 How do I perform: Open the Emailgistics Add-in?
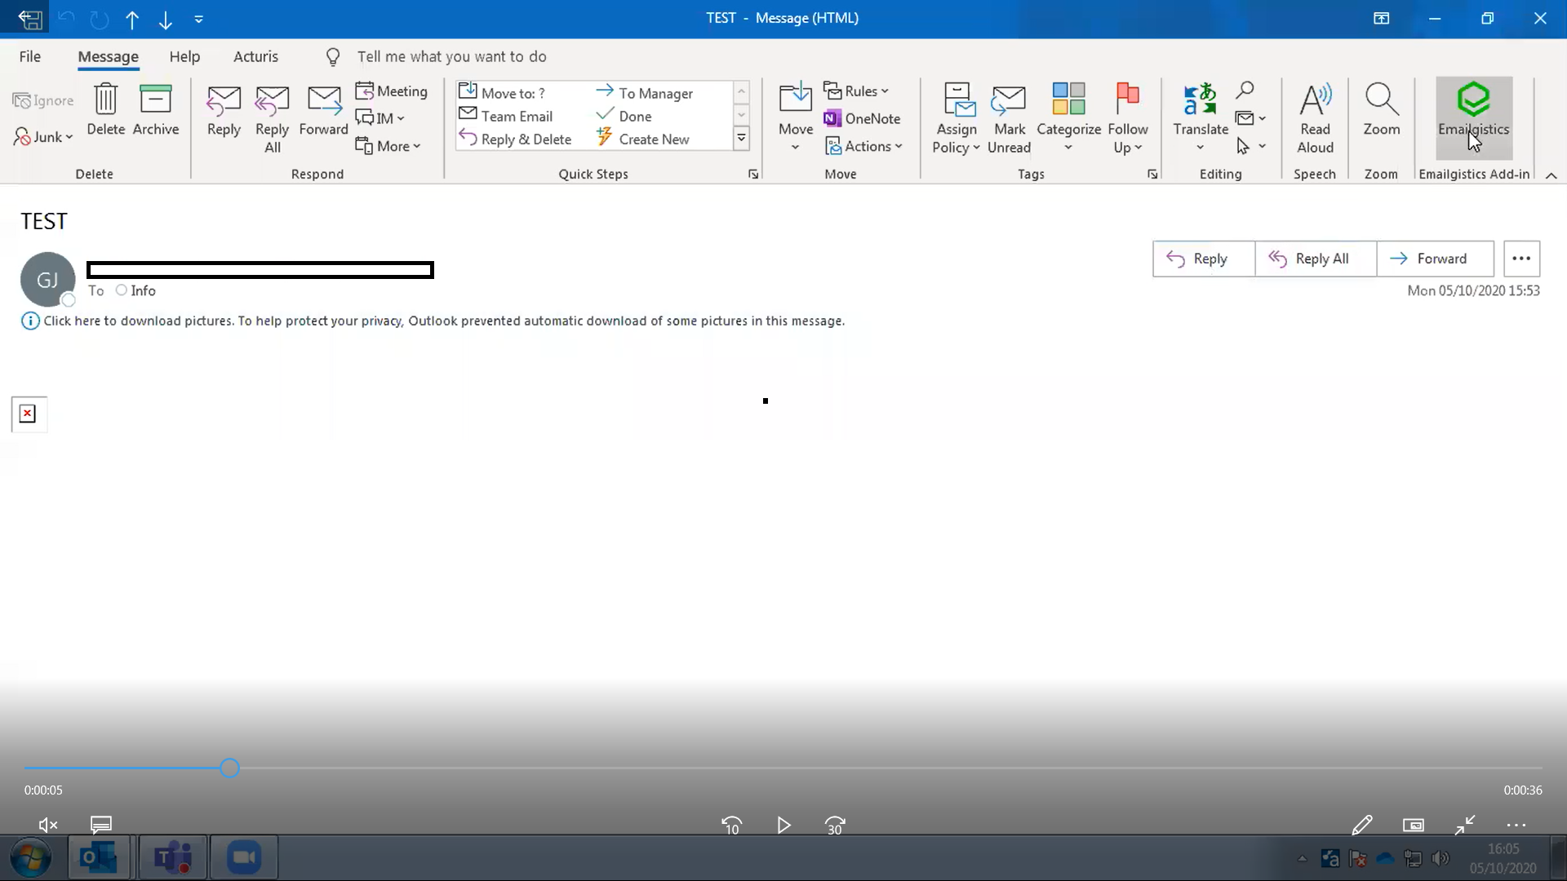click(x=1474, y=117)
